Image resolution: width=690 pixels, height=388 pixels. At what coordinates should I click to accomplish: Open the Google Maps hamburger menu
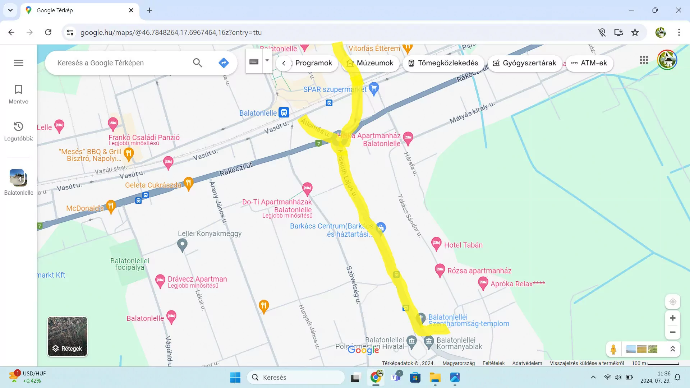18,63
